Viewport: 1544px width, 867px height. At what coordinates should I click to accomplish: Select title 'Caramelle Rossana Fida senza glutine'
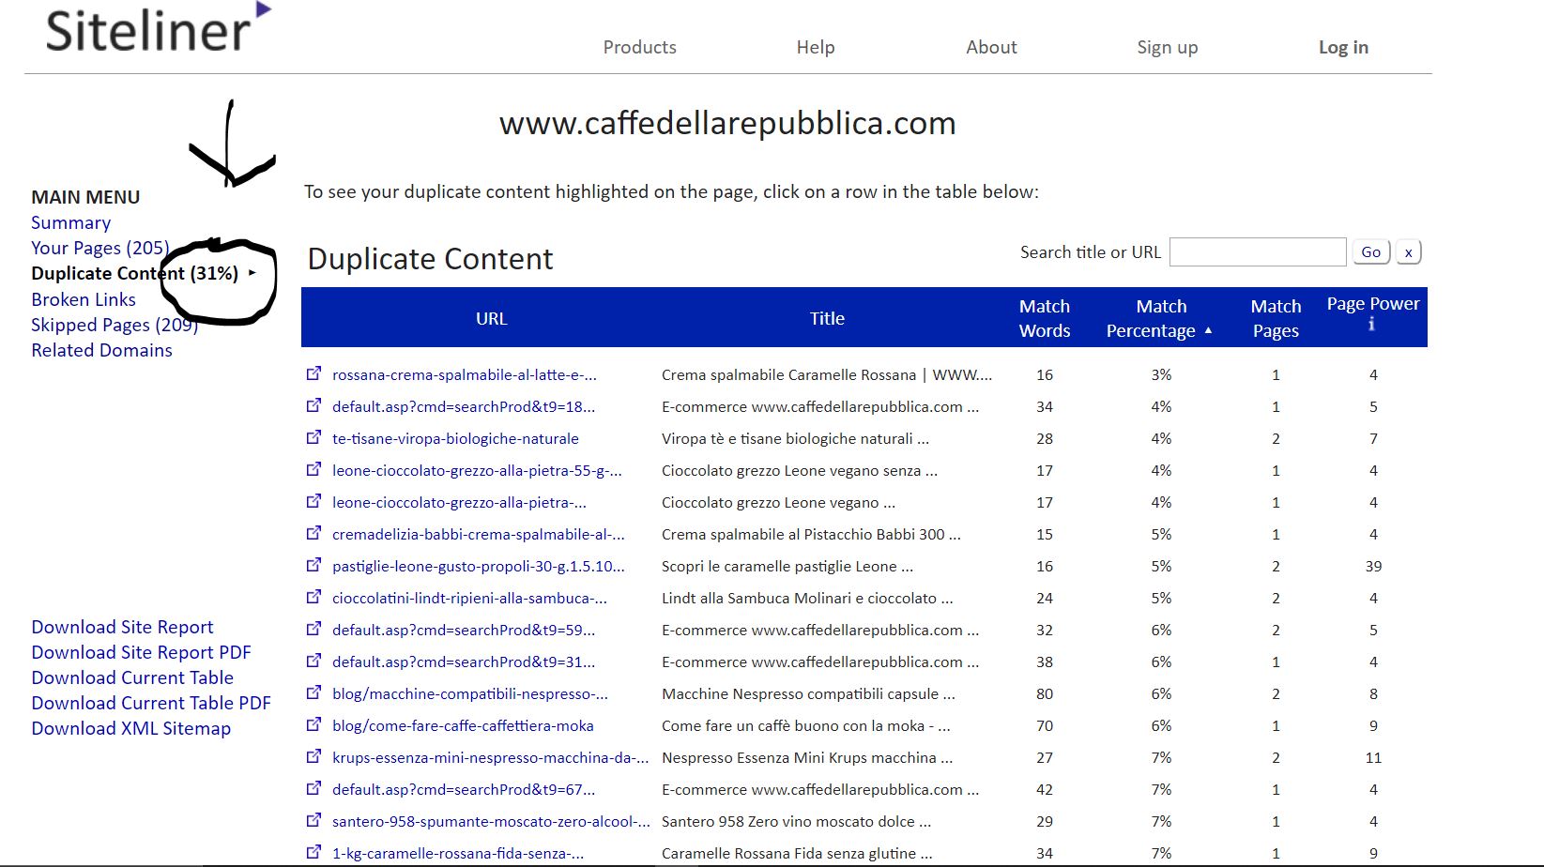(x=797, y=853)
